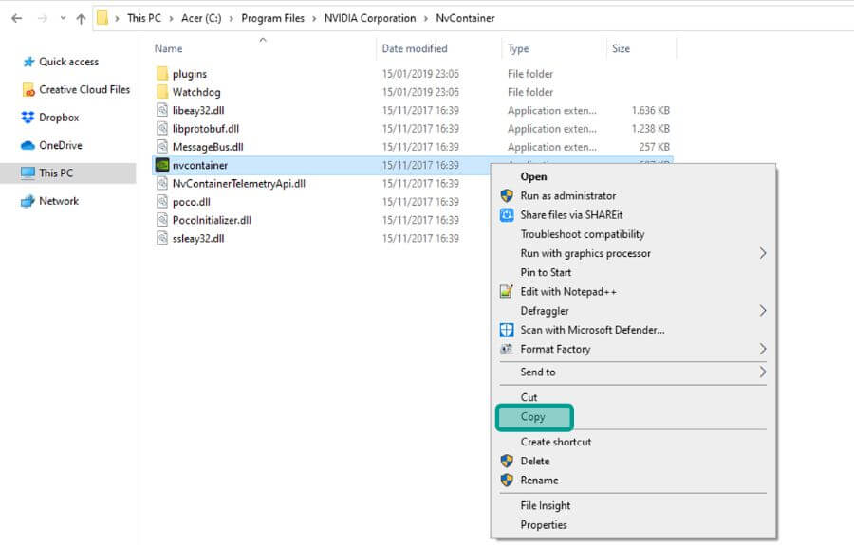The width and height of the screenshot is (854, 545).
Task: Navigate to NVIDIA Corporation in breadcrumb
Action: click(370, 18)
